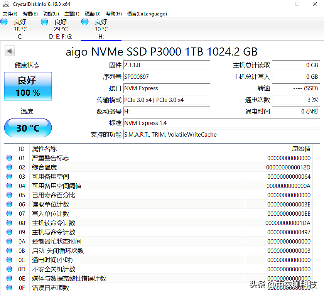324x296 pixels.
Task: Switch to the H: drive tab at 30 °C
Action: [x=101, y=29]
